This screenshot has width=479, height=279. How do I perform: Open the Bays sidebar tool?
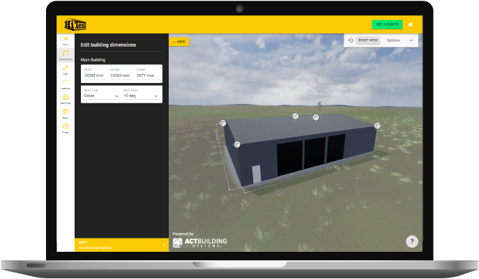click(x=66, y=114)
